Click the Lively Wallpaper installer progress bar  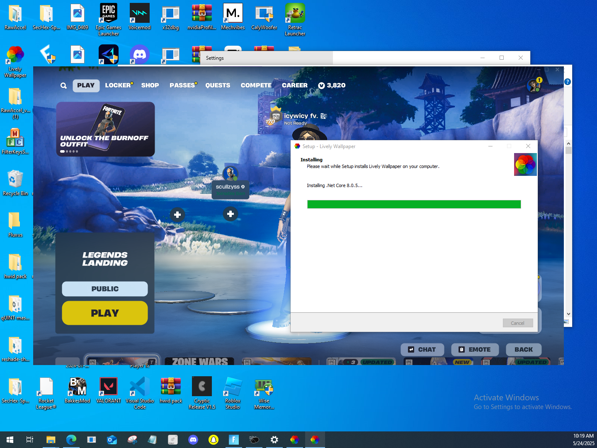414,204
